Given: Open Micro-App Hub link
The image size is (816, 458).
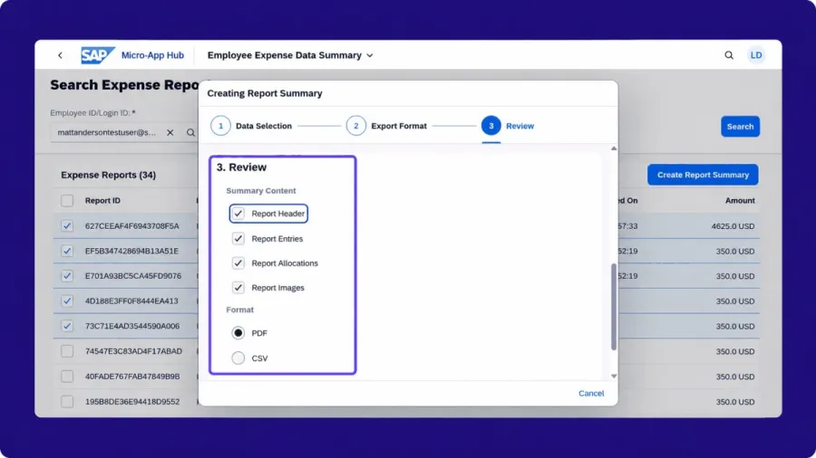Looking at the screenshot, I should 152,55.
